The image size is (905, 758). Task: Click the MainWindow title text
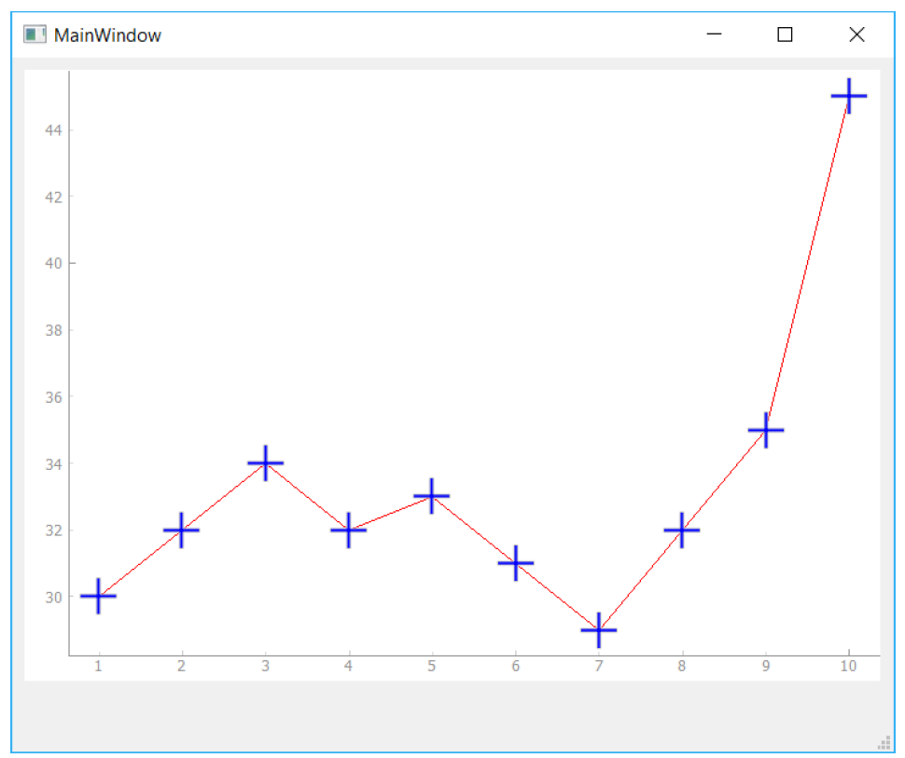tap(107, 35)
